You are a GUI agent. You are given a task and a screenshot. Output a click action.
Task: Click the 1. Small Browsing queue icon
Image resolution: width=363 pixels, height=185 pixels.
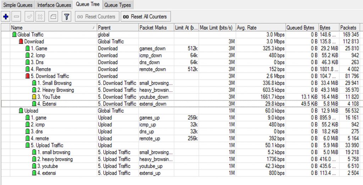click(x=34, y=83)
